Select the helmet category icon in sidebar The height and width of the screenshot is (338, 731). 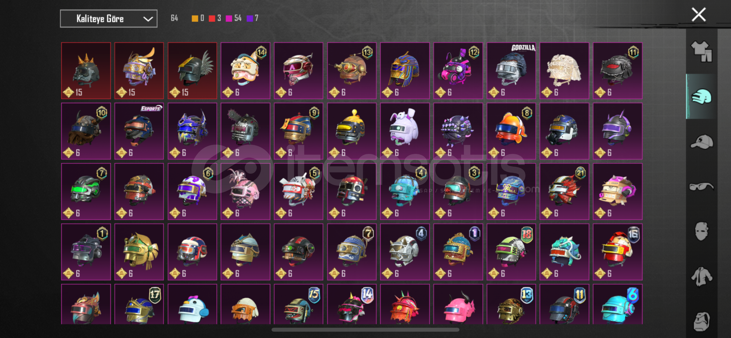702,97
